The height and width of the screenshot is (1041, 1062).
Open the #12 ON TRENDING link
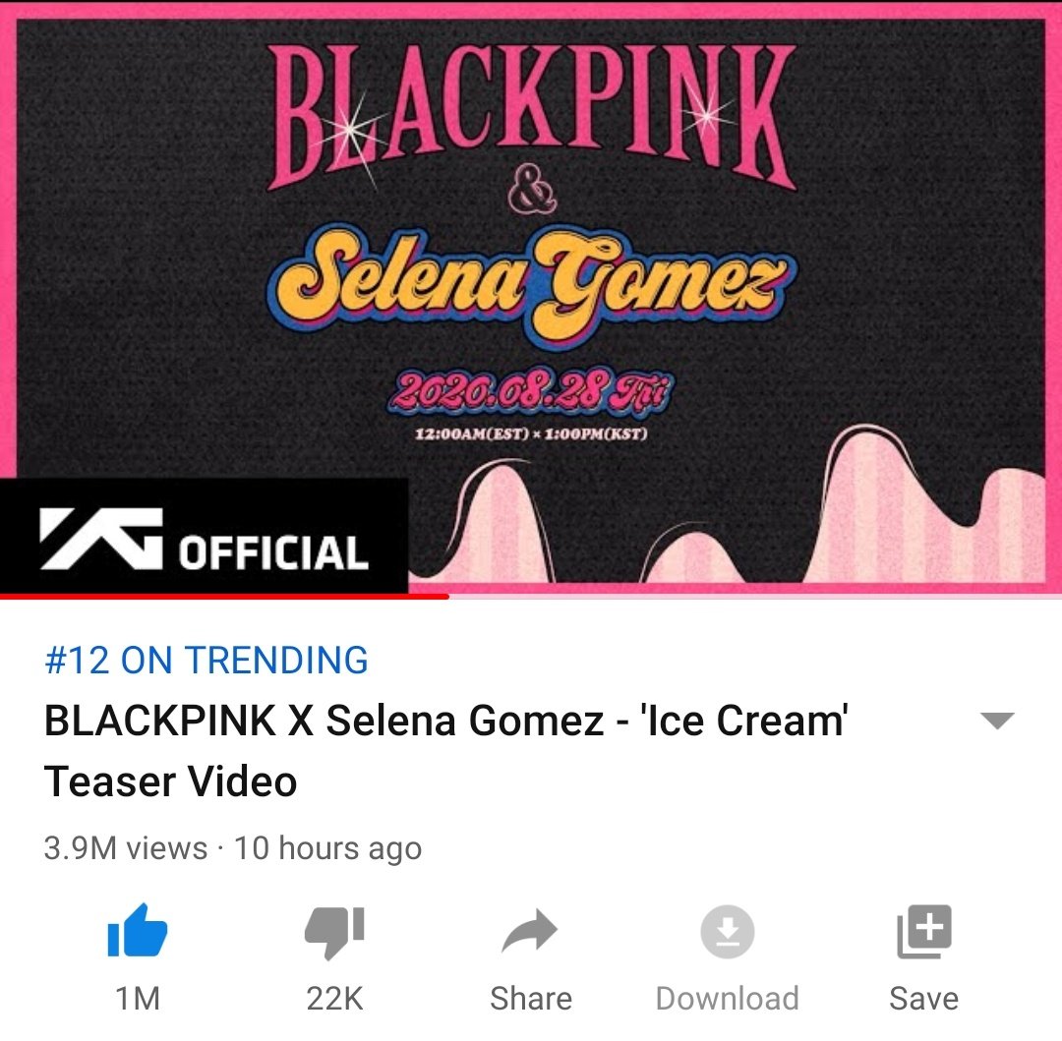[x=206, y=660]
